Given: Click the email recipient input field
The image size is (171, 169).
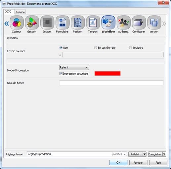Looking at the screenshot, I should click(113, 55).
